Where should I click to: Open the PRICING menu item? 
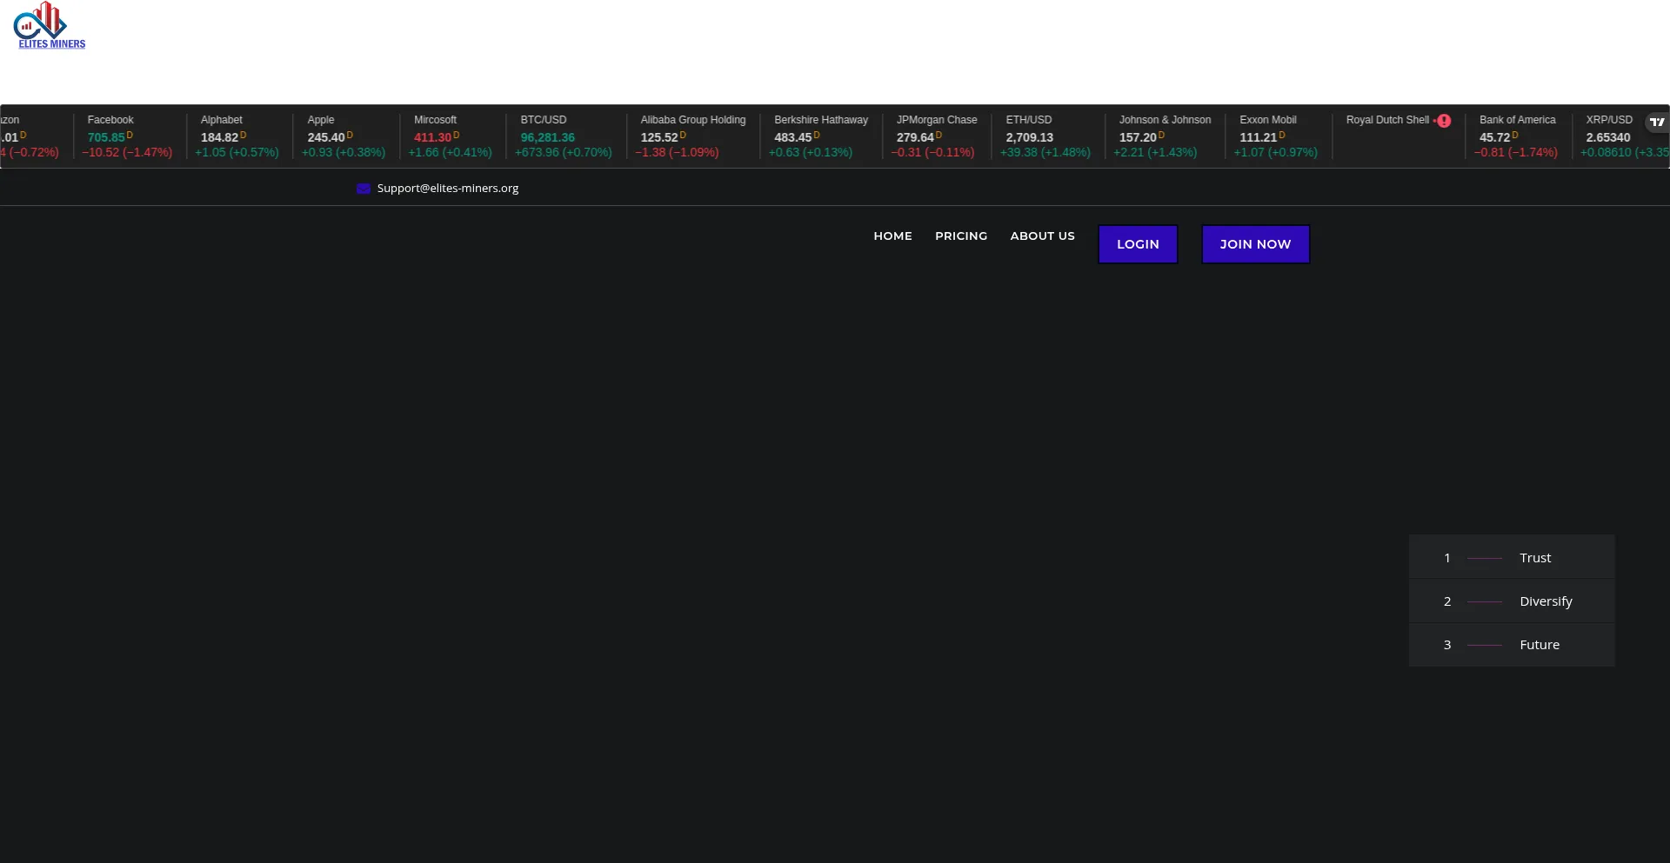961,236
